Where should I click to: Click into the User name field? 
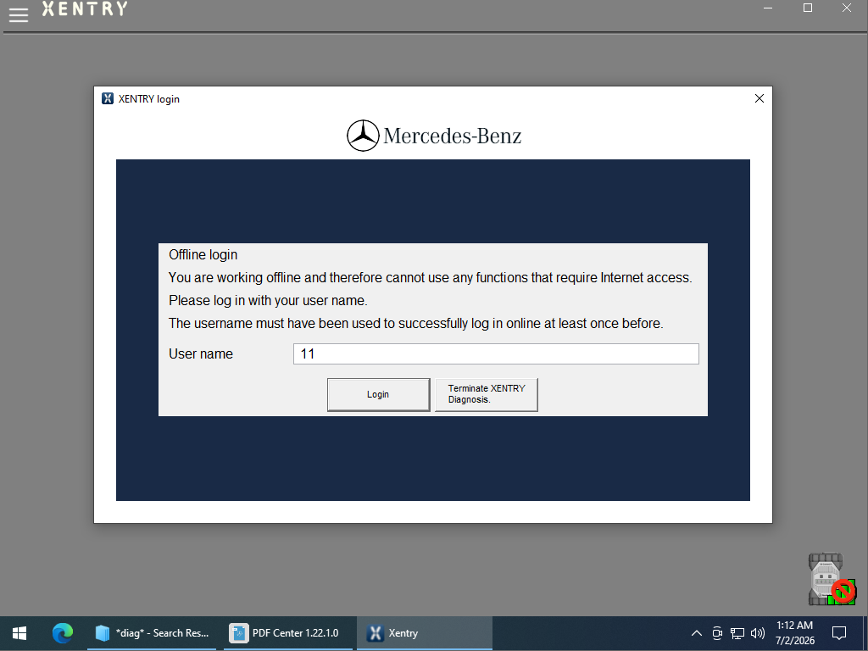pyautogui.click(x=496, y=353)
